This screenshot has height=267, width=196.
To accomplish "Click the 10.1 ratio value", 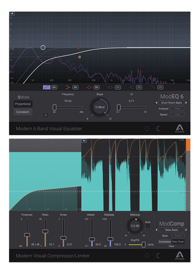I will pos(52,245).
